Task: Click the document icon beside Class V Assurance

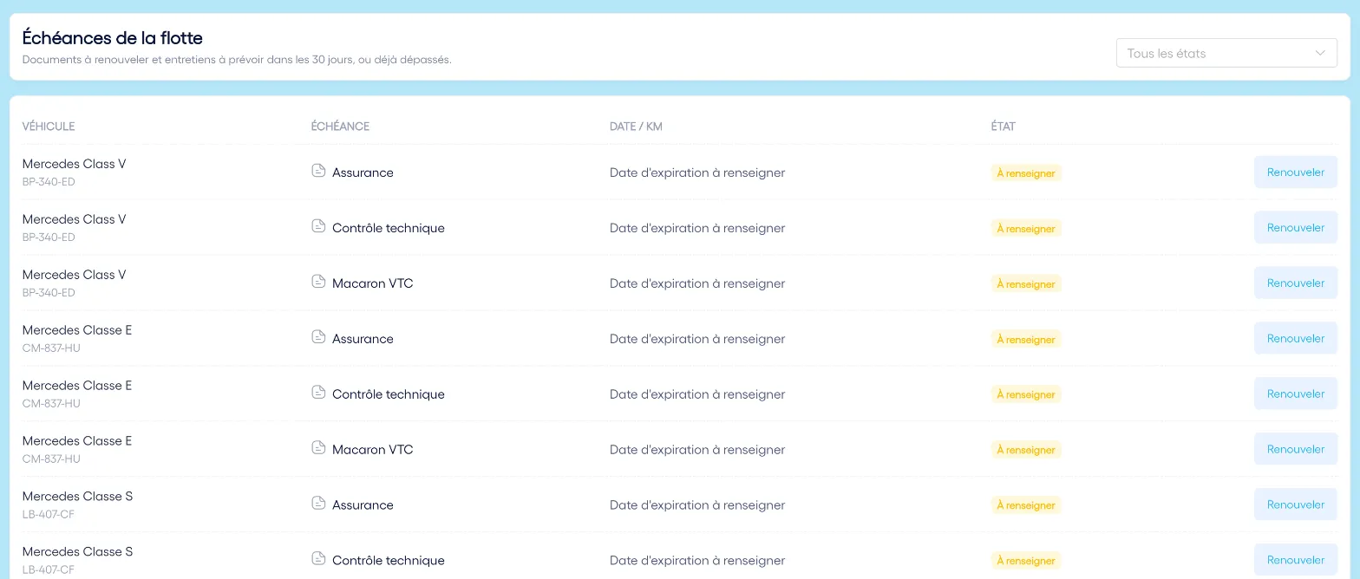Action: coord(318,171)
